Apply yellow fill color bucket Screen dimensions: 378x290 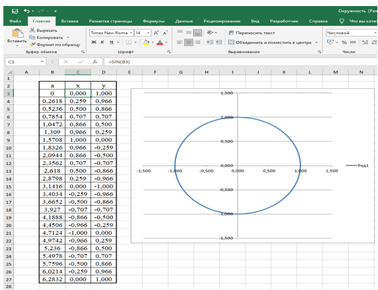pos(146,42)
